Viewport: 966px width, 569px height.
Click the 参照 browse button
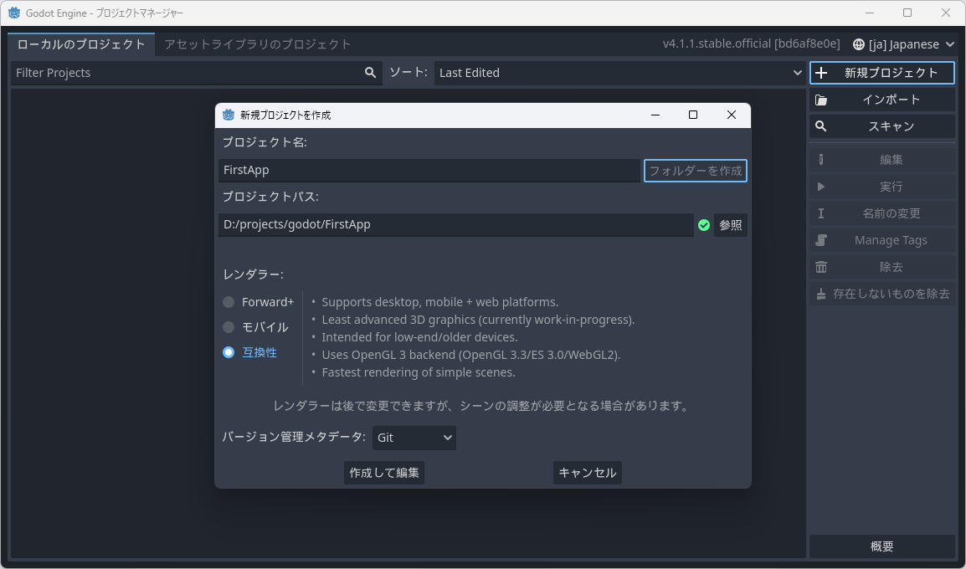point(731,225)
